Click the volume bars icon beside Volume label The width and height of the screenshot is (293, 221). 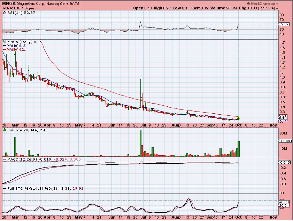pyautogui.click(x=5, y=130)
